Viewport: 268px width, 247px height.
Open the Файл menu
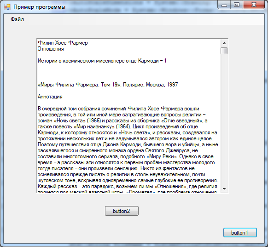click(x=17, y=19)
